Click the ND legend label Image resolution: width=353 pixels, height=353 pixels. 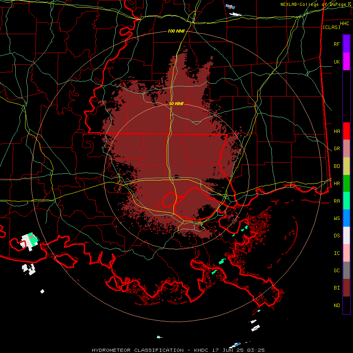[x=337, y=306]
